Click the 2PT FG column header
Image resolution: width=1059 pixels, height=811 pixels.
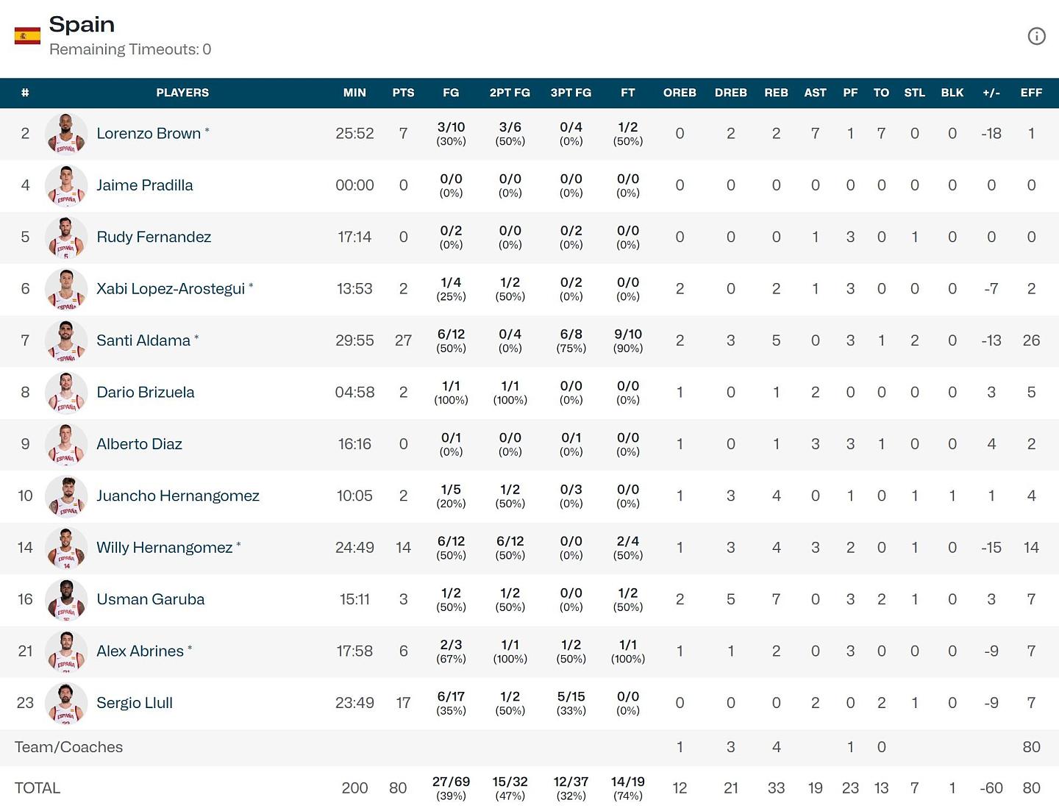(510, 93)
